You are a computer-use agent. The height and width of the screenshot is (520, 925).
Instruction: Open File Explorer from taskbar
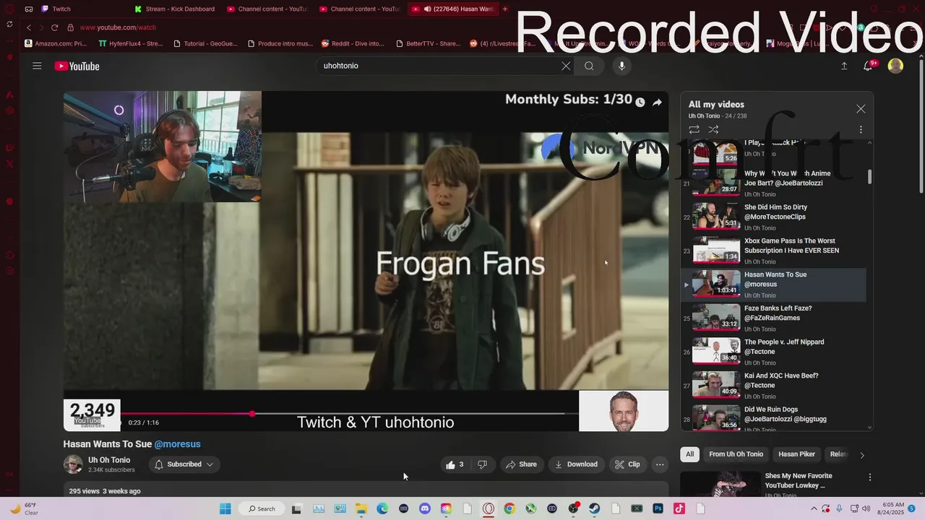tap(361, 508)
